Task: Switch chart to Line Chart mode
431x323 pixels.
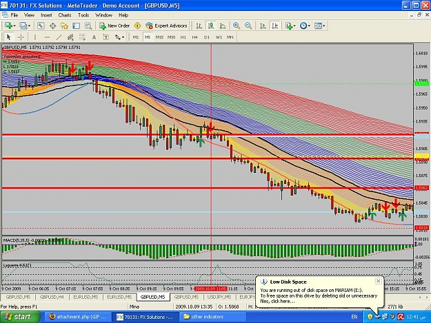Action: 223,25
